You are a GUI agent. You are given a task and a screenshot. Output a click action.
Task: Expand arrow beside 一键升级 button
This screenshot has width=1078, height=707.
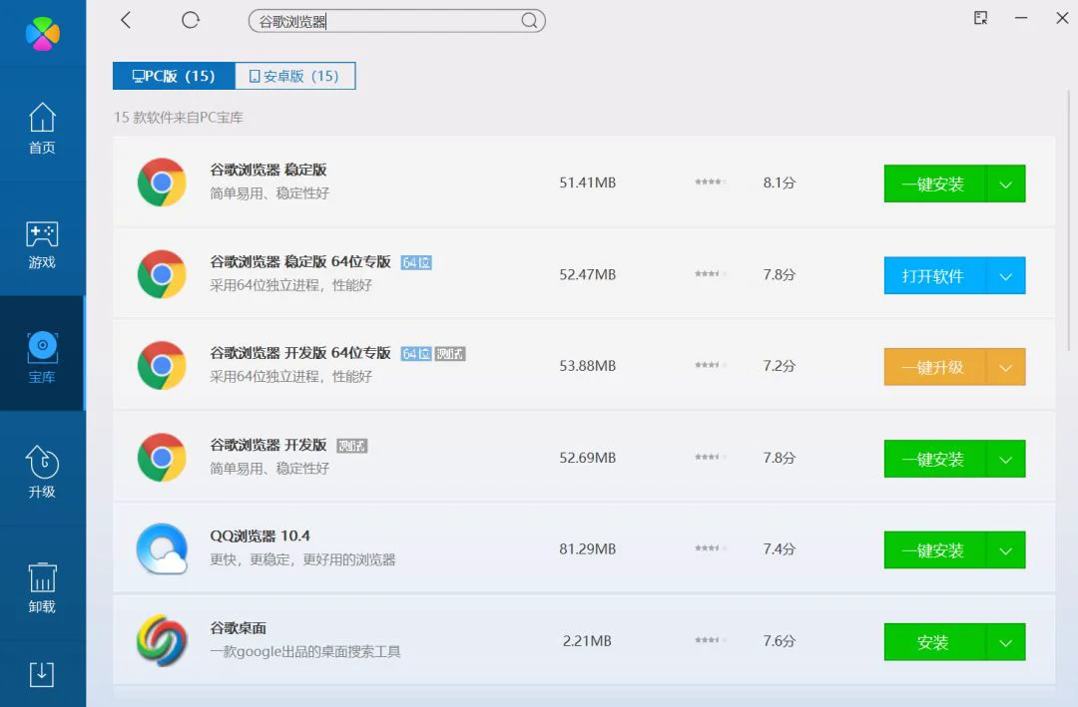point(1006,367)
